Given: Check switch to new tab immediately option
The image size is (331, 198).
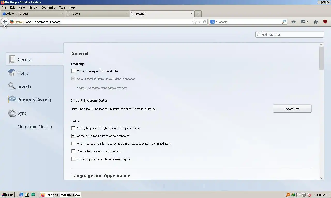Looking at the screenshot, I should point(73,143).
